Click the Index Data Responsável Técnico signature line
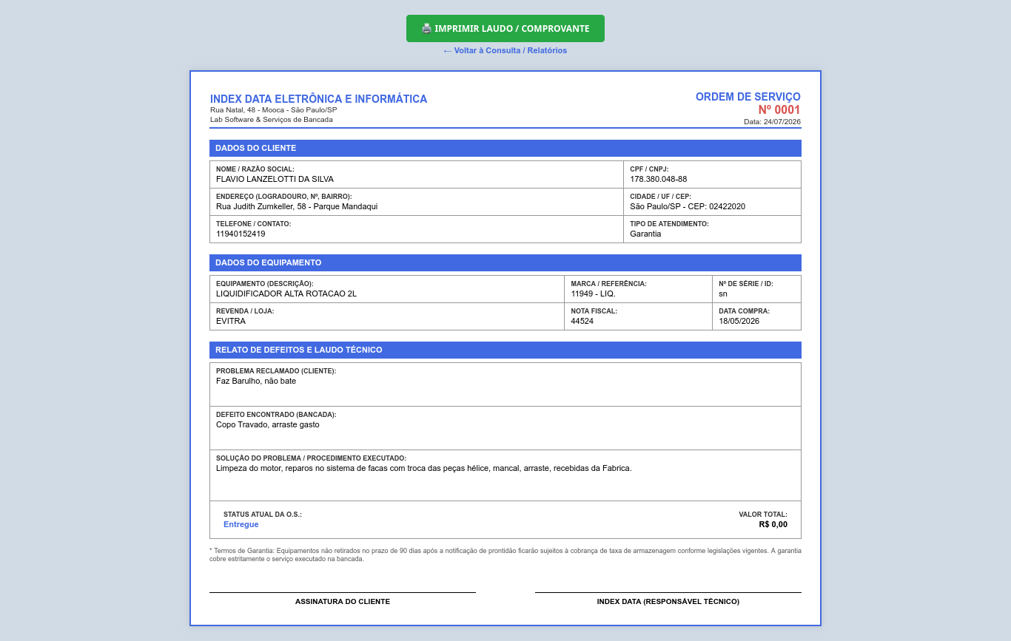The width and height of the screenshot is (1011, 641). point(668,592)
